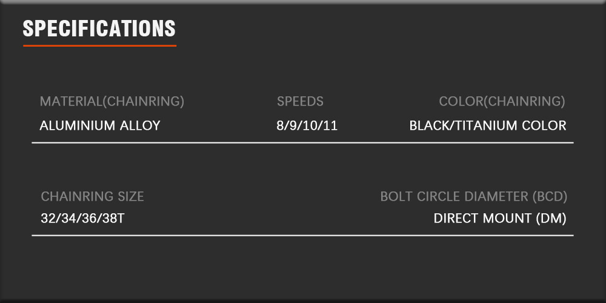This screenshot has height=303, width=606.
Task: Click the SPECIFICATIONS heading
Action: [99, 28]
